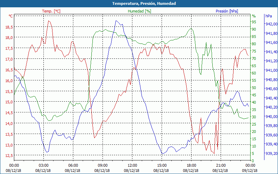Click the "941,20" pressure axis value
Image resolution: width=278 pixels, height=174 pixels.
tap(271, 61)
